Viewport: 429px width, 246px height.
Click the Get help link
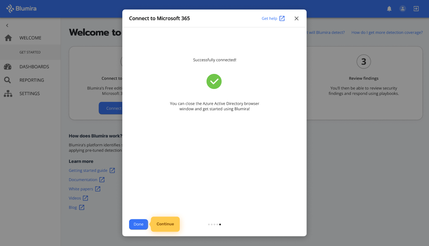coord(269,18)
